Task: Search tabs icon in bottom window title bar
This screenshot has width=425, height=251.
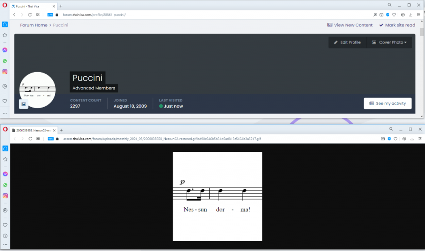Action: [391, 129]
